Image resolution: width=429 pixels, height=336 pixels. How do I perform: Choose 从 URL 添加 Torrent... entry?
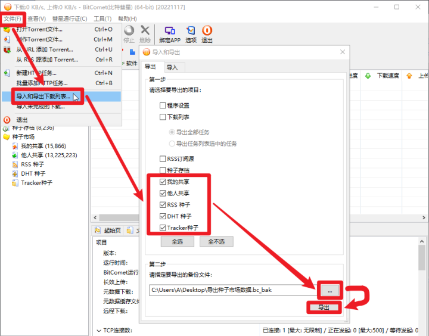point(61,49)
